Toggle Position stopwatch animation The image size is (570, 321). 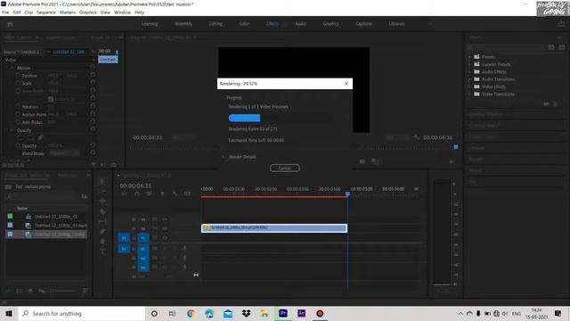pyautogui.click(x=18, y=75)
